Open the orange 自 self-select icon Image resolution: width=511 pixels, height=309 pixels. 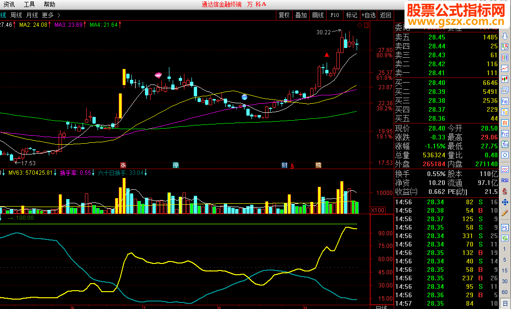click(505, 123)
